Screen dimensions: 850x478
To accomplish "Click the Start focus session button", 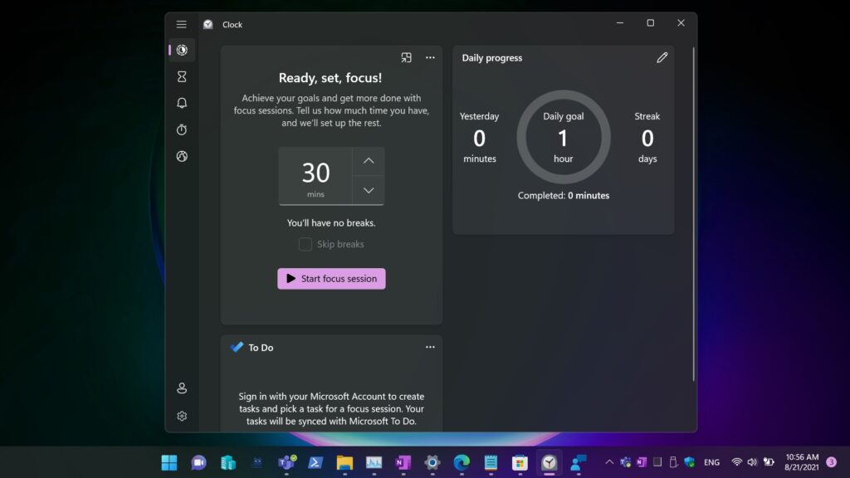I will tap(331, 279).
